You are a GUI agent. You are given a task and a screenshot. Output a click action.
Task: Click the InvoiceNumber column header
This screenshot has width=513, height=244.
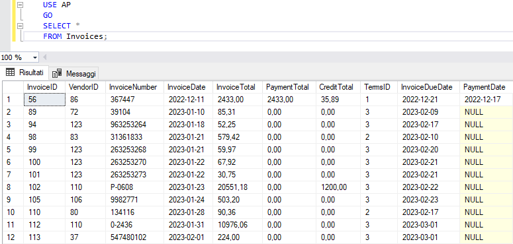click(134, 87)
